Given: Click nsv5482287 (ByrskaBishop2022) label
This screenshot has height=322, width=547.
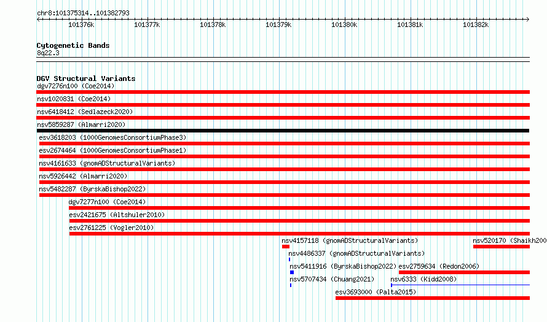Looking at the screenshot, I should [x=92, y=189].
